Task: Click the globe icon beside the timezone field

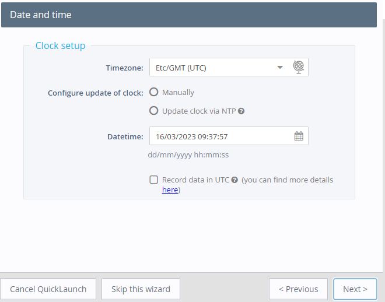Action: click(299, 67)
